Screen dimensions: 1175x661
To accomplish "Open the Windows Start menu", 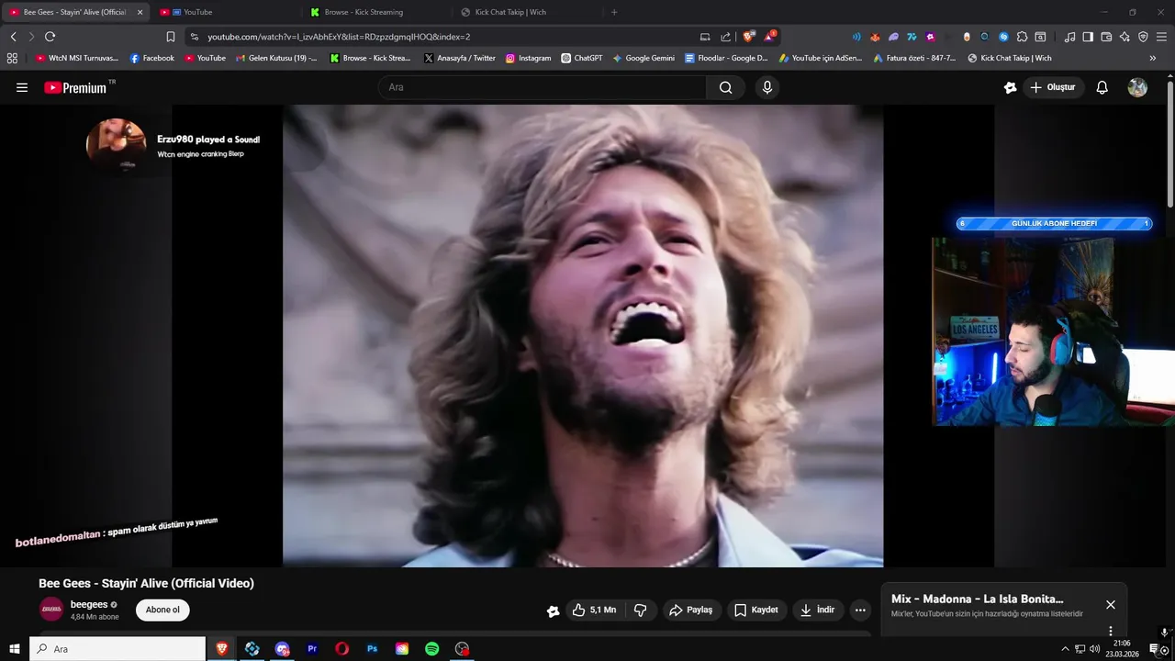I will coord(14,649).
